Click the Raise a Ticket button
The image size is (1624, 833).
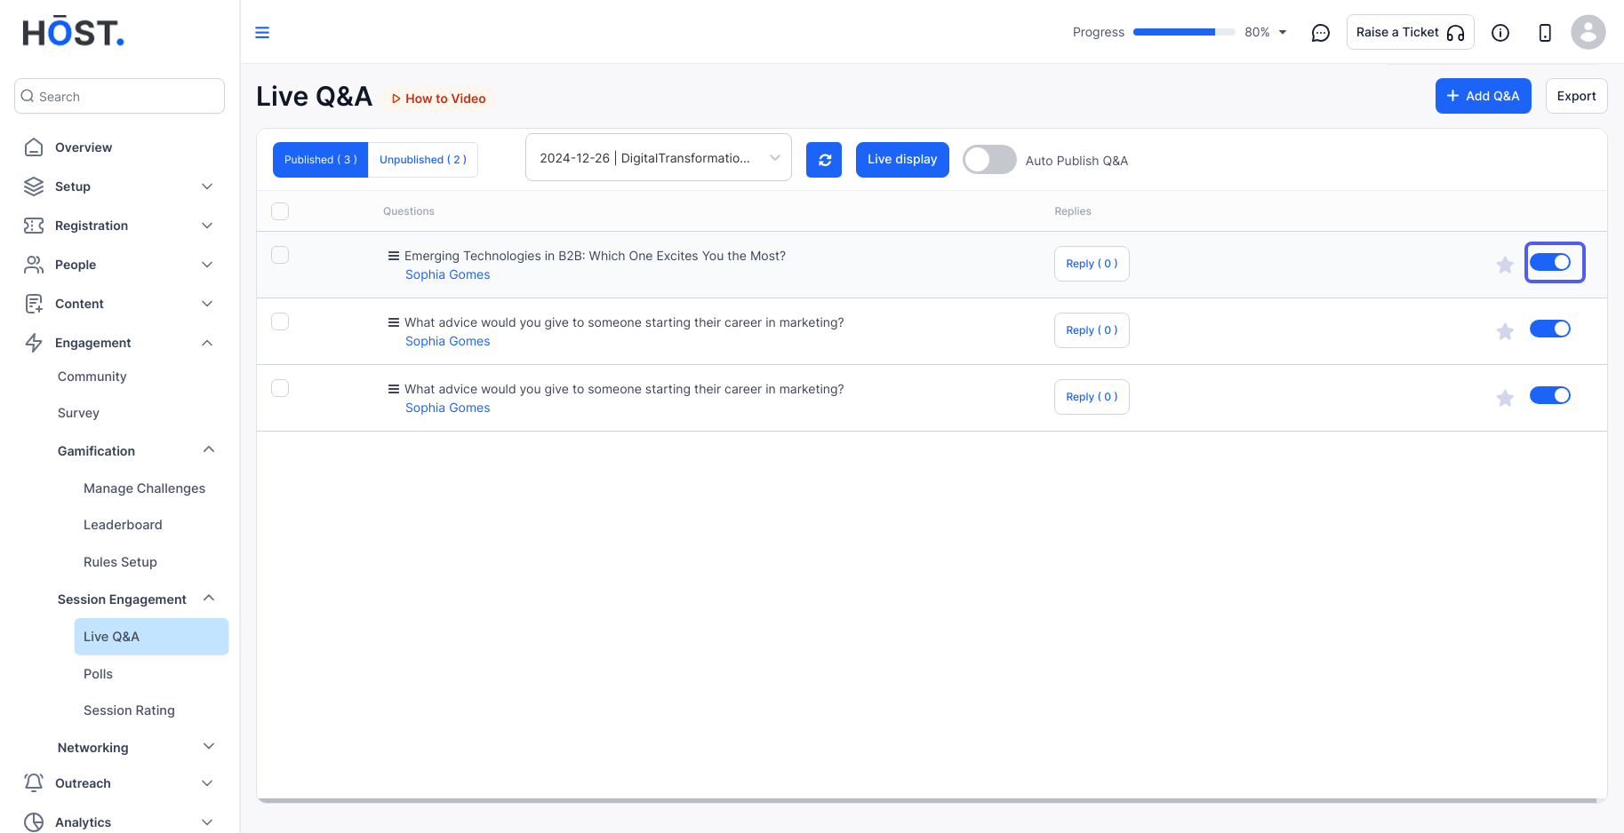click(x=1410, y=32)
